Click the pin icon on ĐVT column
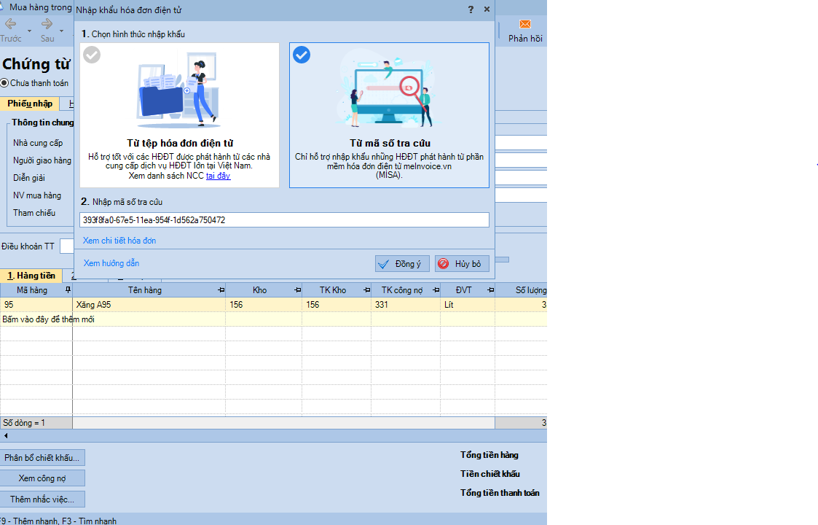Screen dimensions: 818x525 click(490, 290)
